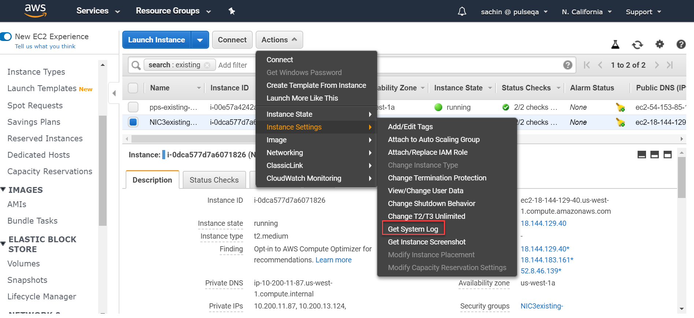The height and width of the screenshot is (318, 694).
Task: Open Instance Types in sidebar
Action: (36, 72)
